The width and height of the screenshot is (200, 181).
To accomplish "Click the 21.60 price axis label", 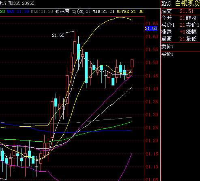I will (152, 36).
